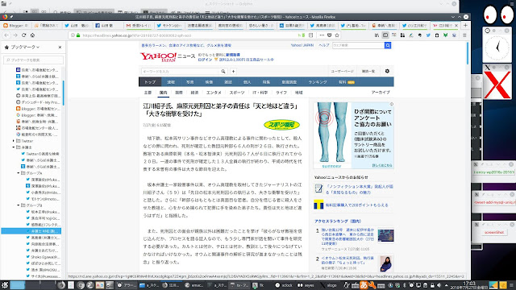Image resolution: width=516 pixels, height=290 pixels.
Task: Open the Firefox hamburger menu
Action: click(x=464, y=35)
